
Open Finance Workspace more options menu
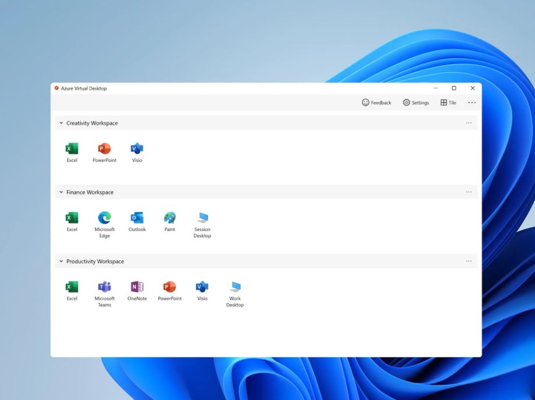469,192
